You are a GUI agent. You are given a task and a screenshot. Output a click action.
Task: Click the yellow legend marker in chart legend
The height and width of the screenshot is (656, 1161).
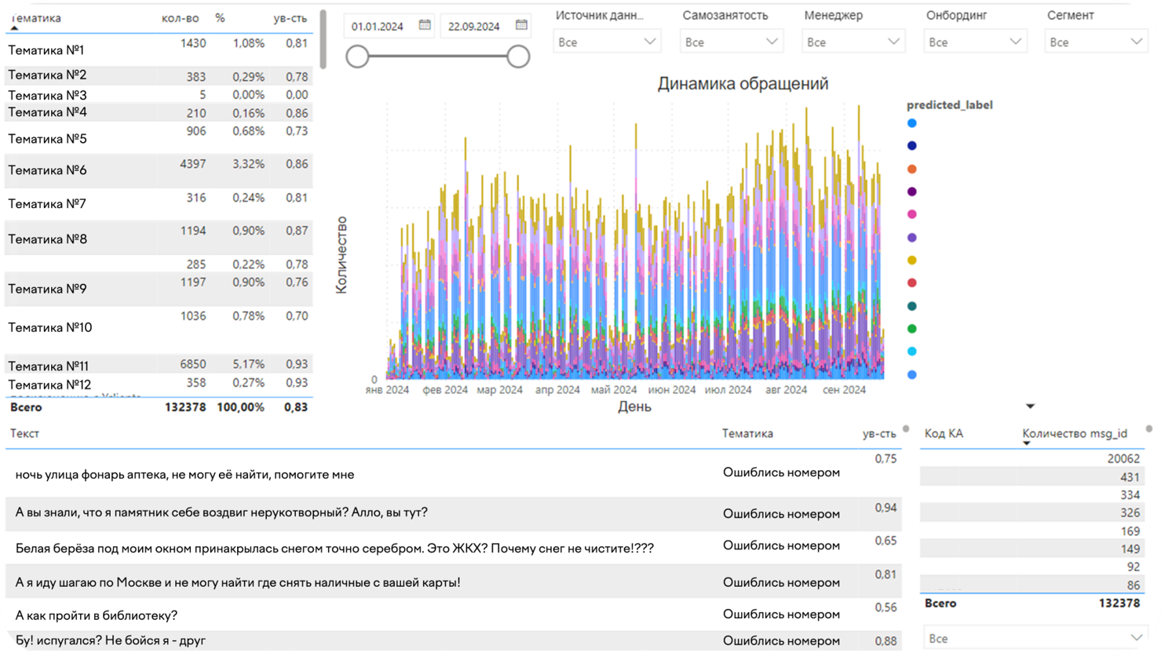coord(911,260)
